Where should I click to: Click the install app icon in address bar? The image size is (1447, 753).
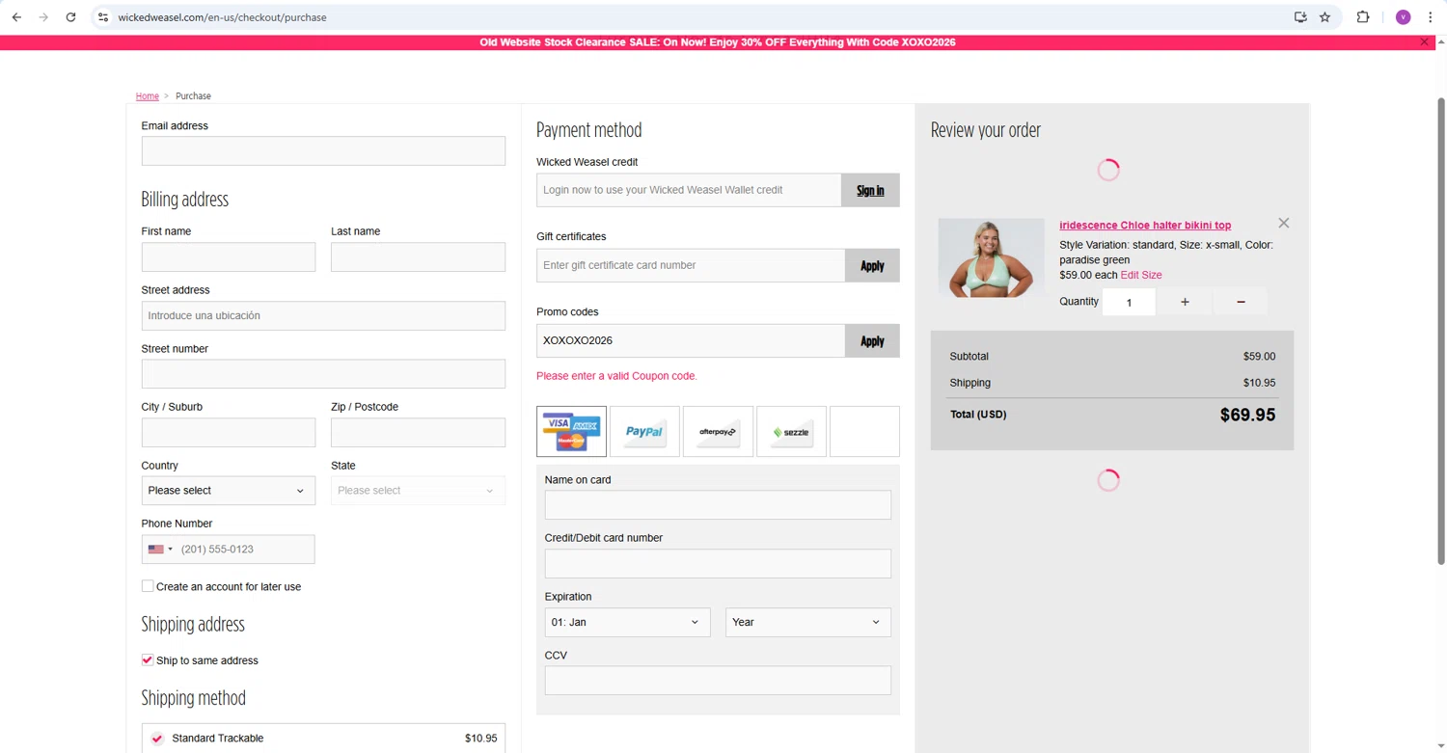[1300, 17]
